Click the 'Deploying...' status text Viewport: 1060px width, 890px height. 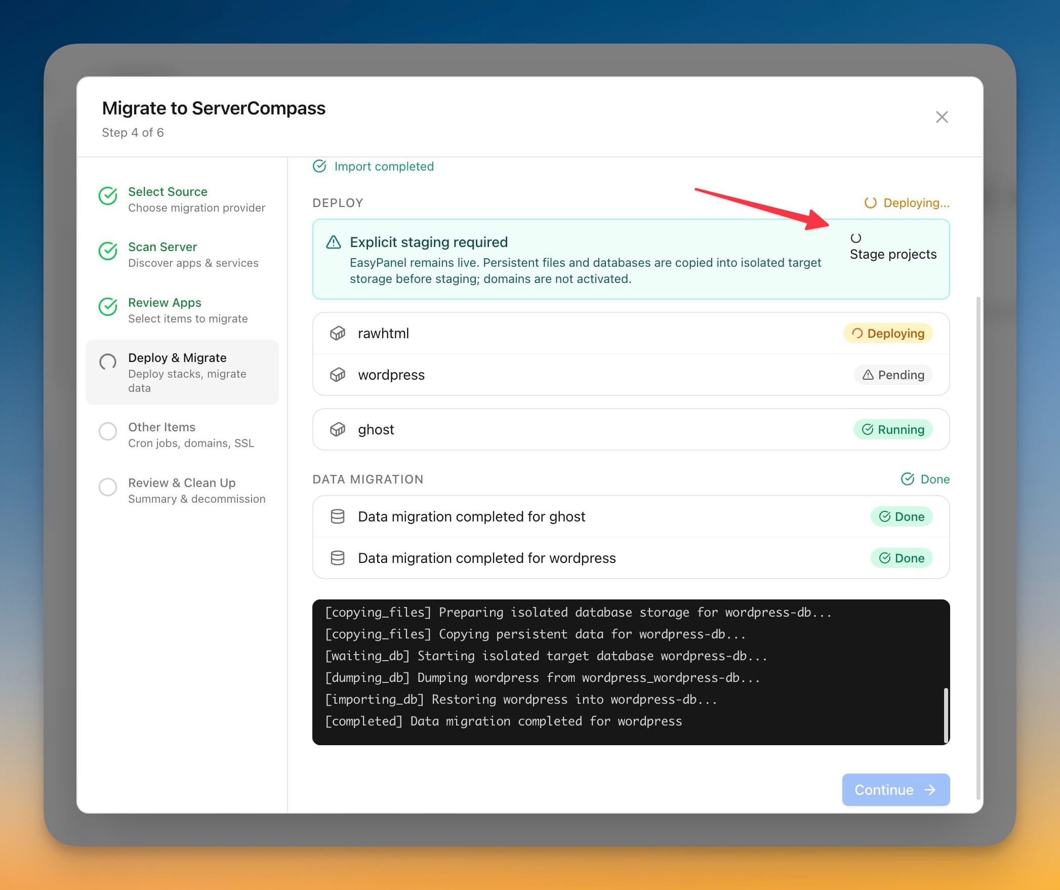point(916,203)
